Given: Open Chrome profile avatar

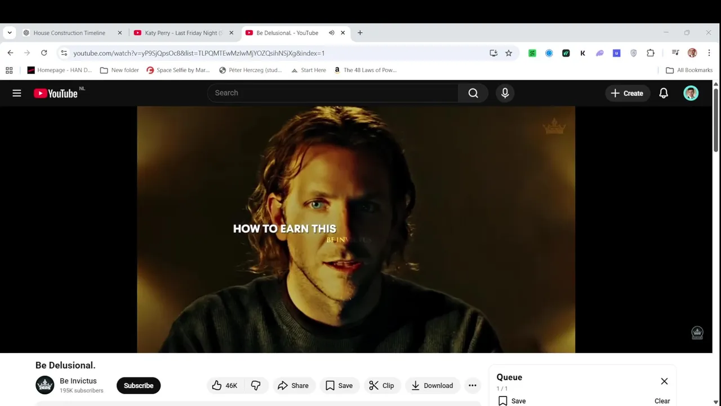Looking at the screenshot, I should point(692,53).
